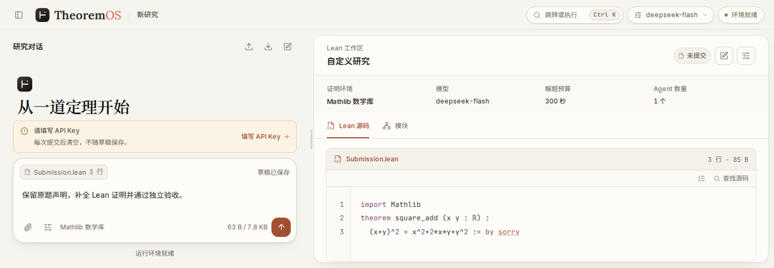Toggle the line list icon above code
This screenshot has height=268, width=774.
pyautogui.click(x=701, y=178)
